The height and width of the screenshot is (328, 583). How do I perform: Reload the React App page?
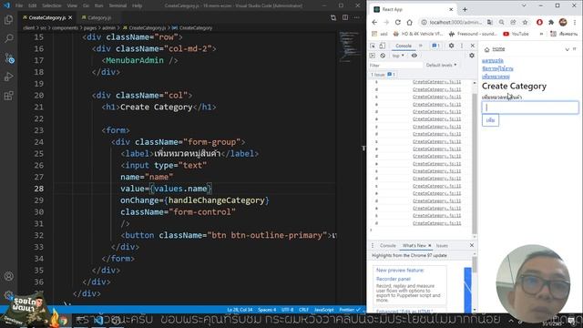397,22
